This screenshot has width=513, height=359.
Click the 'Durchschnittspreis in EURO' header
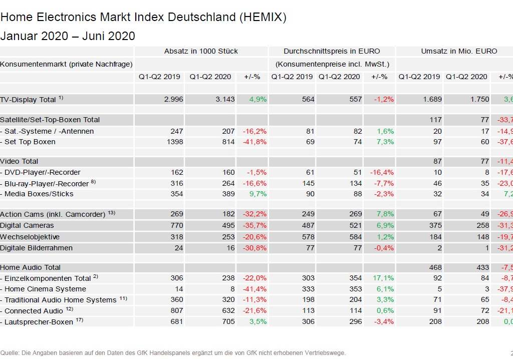click(x=332, y=51)
